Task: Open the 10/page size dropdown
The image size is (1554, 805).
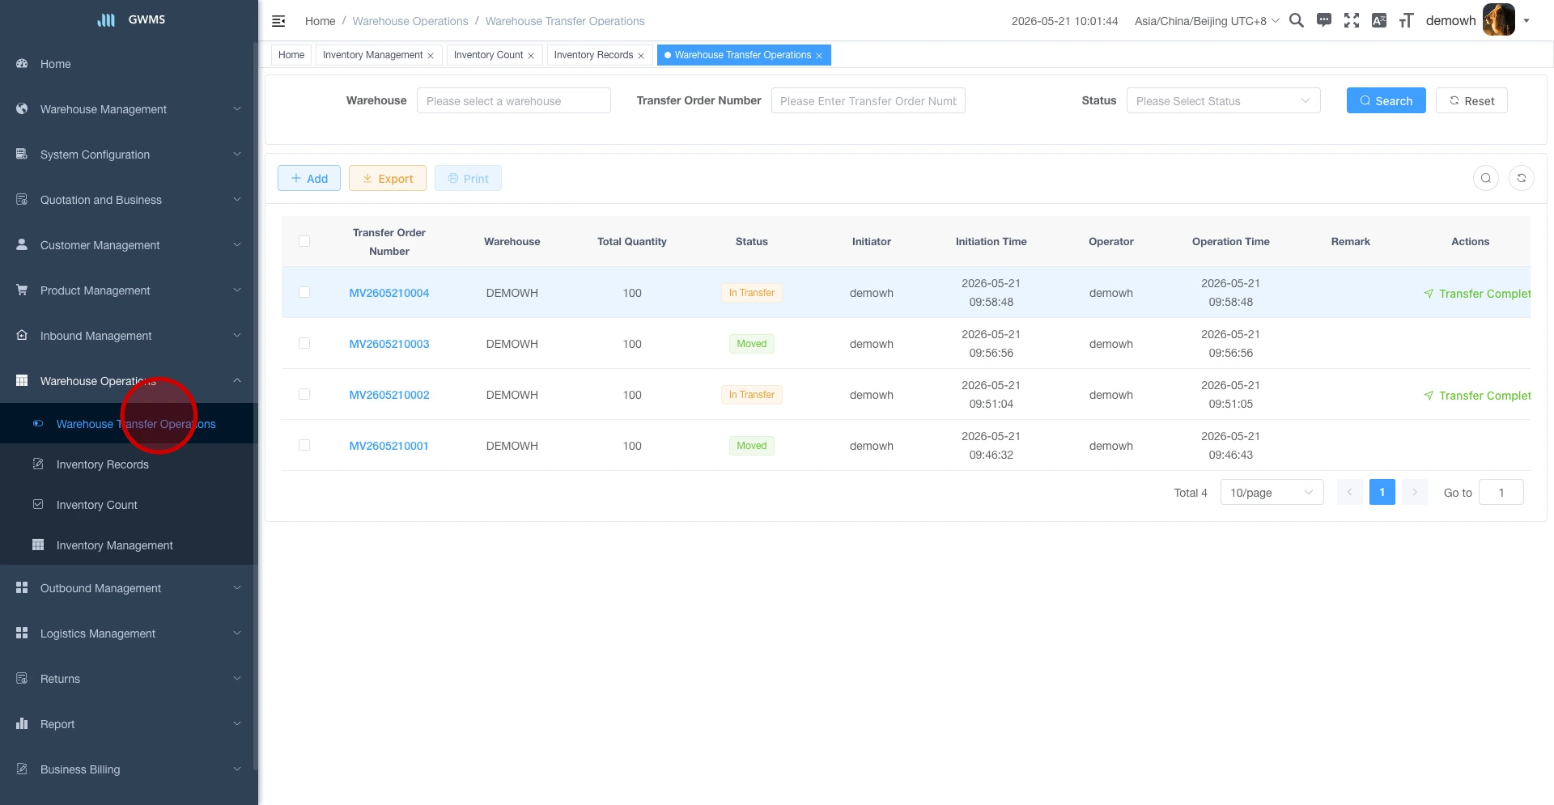Action: coord(1272,492)
